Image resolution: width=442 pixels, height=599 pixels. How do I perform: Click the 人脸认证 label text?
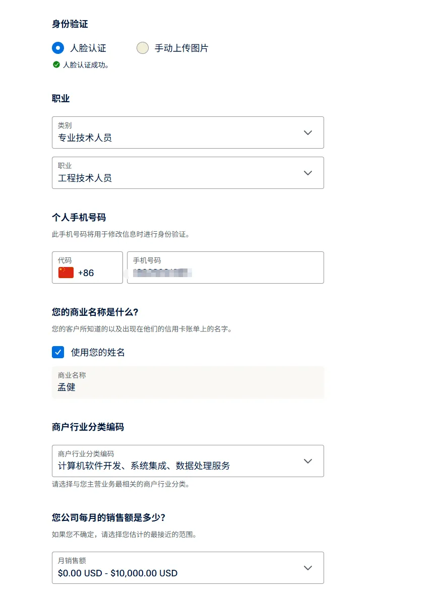(x=88, y=48)
